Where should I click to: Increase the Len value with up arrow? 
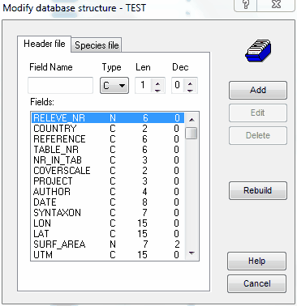157,83
